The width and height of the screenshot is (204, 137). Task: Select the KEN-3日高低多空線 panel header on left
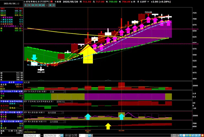click(x=12, y=91)
